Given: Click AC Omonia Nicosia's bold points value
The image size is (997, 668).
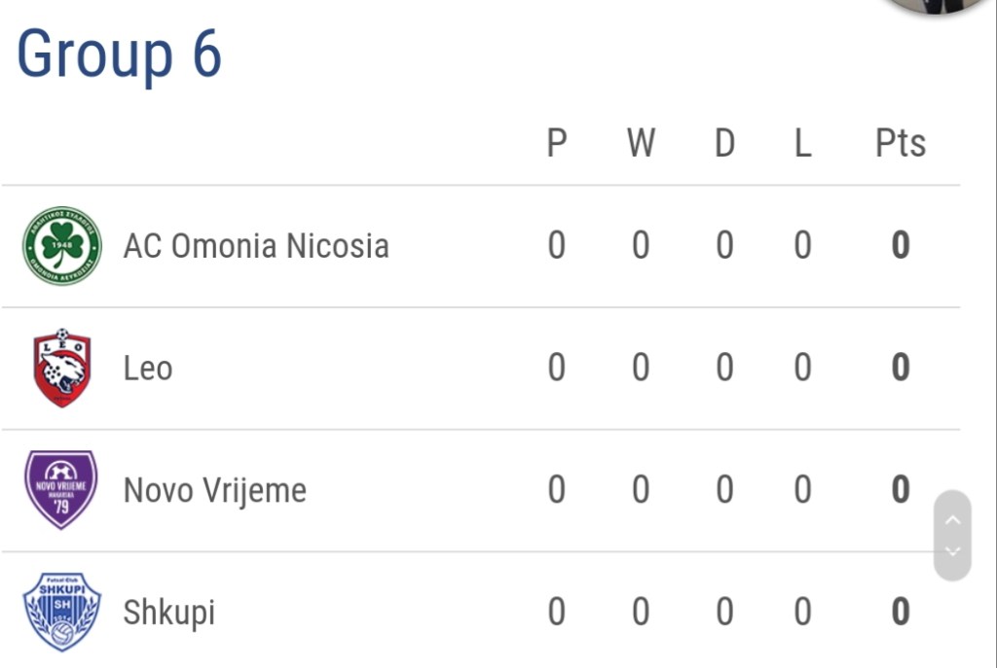Looking at the screenshot, I should coord(901,246).
